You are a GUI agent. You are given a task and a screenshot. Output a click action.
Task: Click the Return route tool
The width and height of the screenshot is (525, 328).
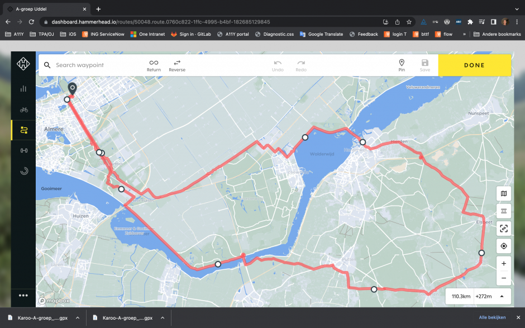[x=154, y=66]
